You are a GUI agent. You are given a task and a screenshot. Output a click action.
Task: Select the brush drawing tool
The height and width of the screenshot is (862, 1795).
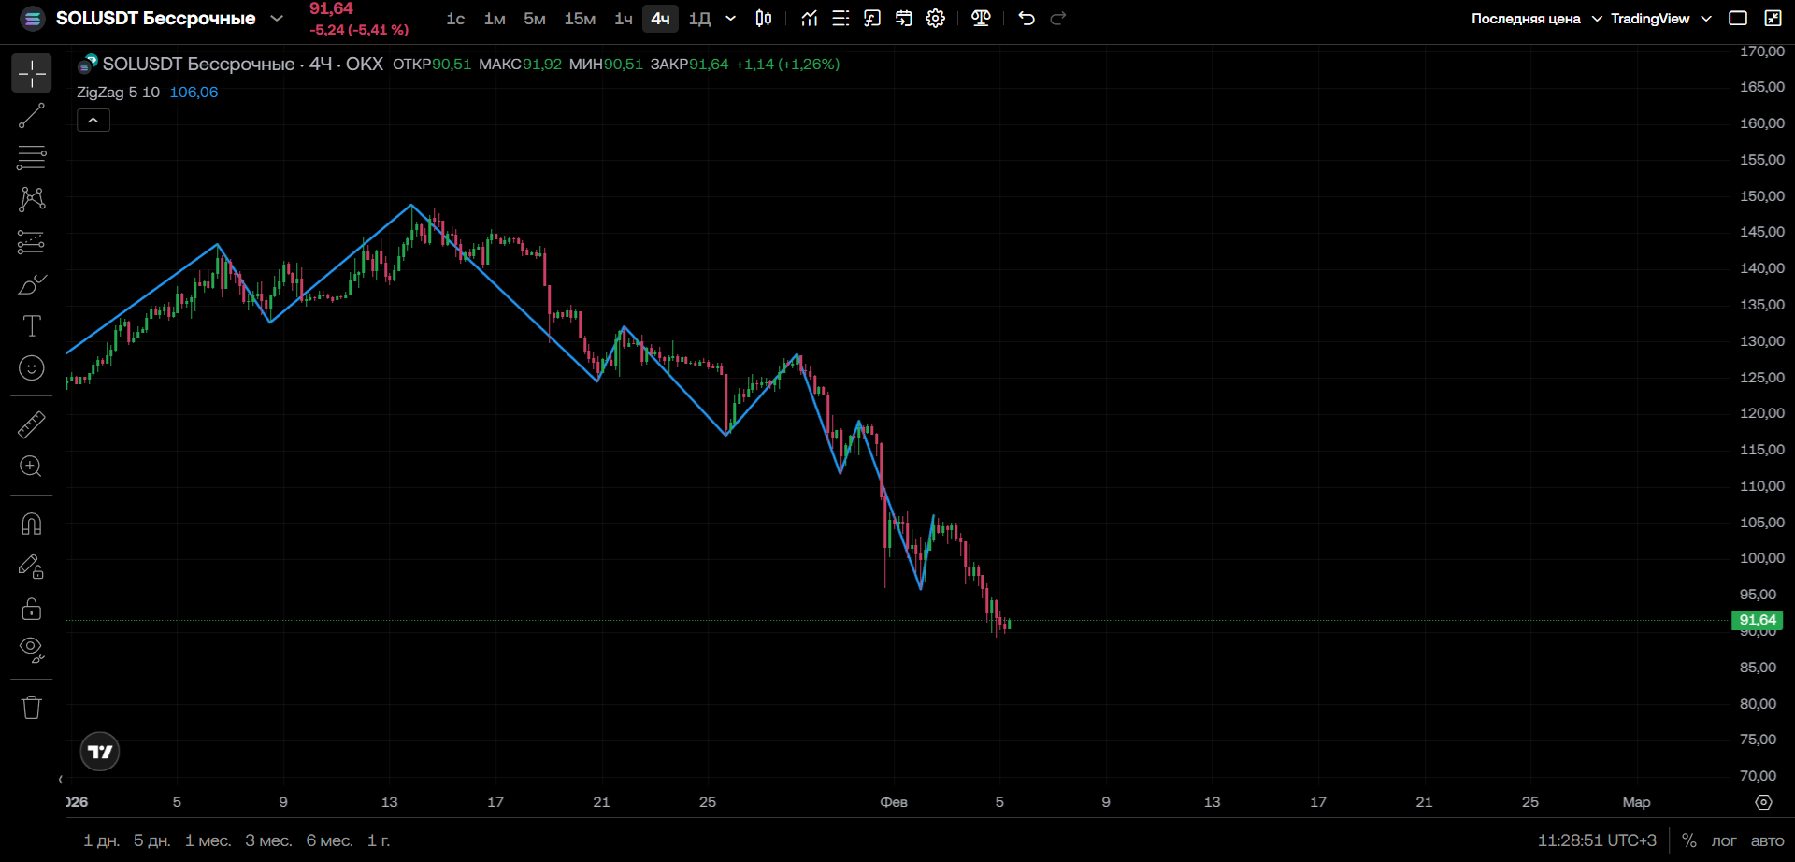(32, 284)
